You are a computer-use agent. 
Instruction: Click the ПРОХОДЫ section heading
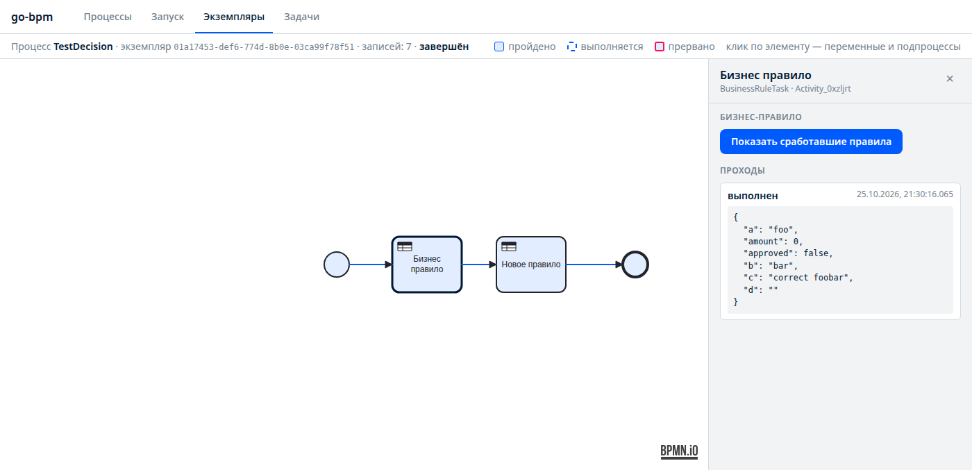742,171
